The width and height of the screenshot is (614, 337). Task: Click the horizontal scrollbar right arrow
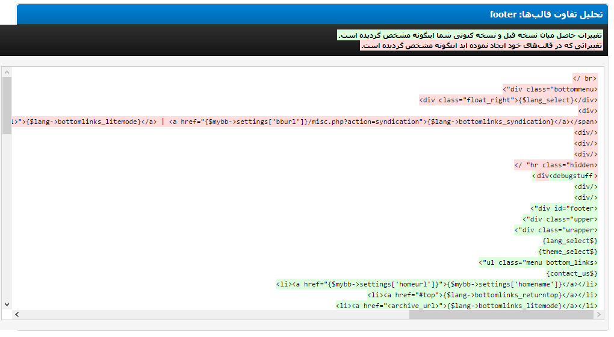point(598,314)
